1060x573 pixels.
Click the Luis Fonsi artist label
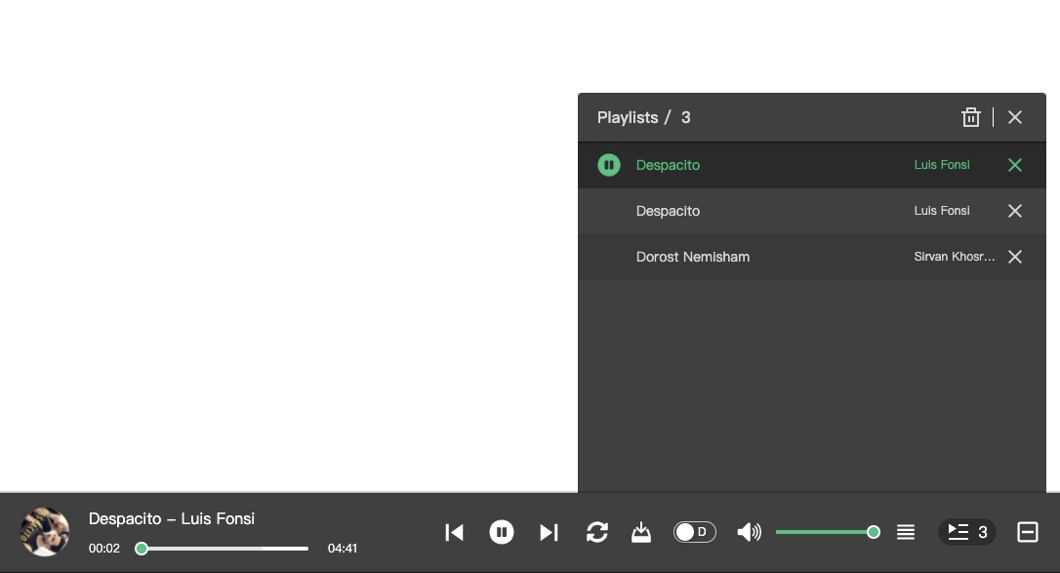(941, 165)
